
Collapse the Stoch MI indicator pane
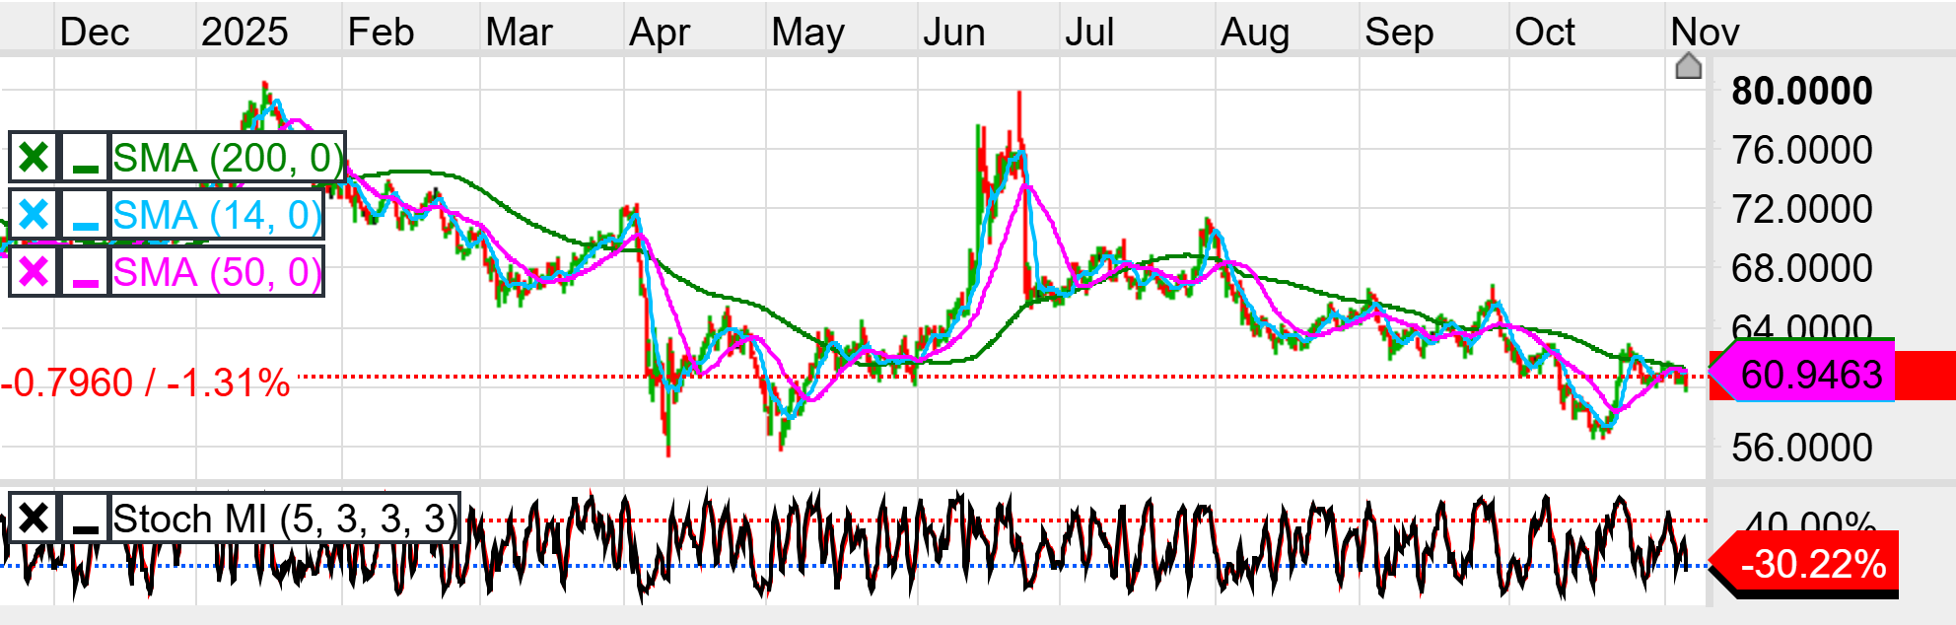click(86, 519)
